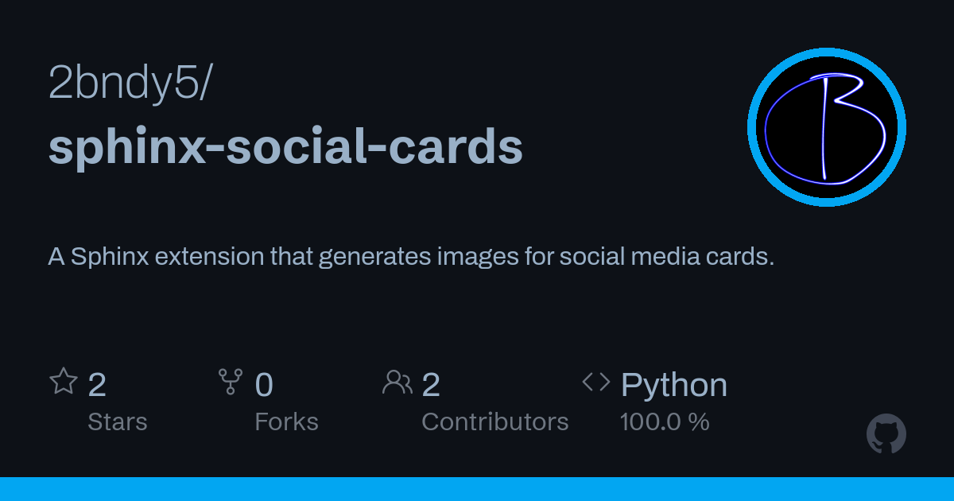954x501 pixels.
Task: Click the fork icon
Action: point(231,383)
